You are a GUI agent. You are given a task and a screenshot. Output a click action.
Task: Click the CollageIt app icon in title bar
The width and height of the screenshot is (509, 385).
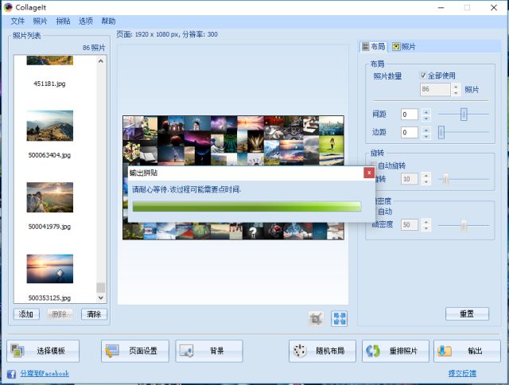coord(8,7)
